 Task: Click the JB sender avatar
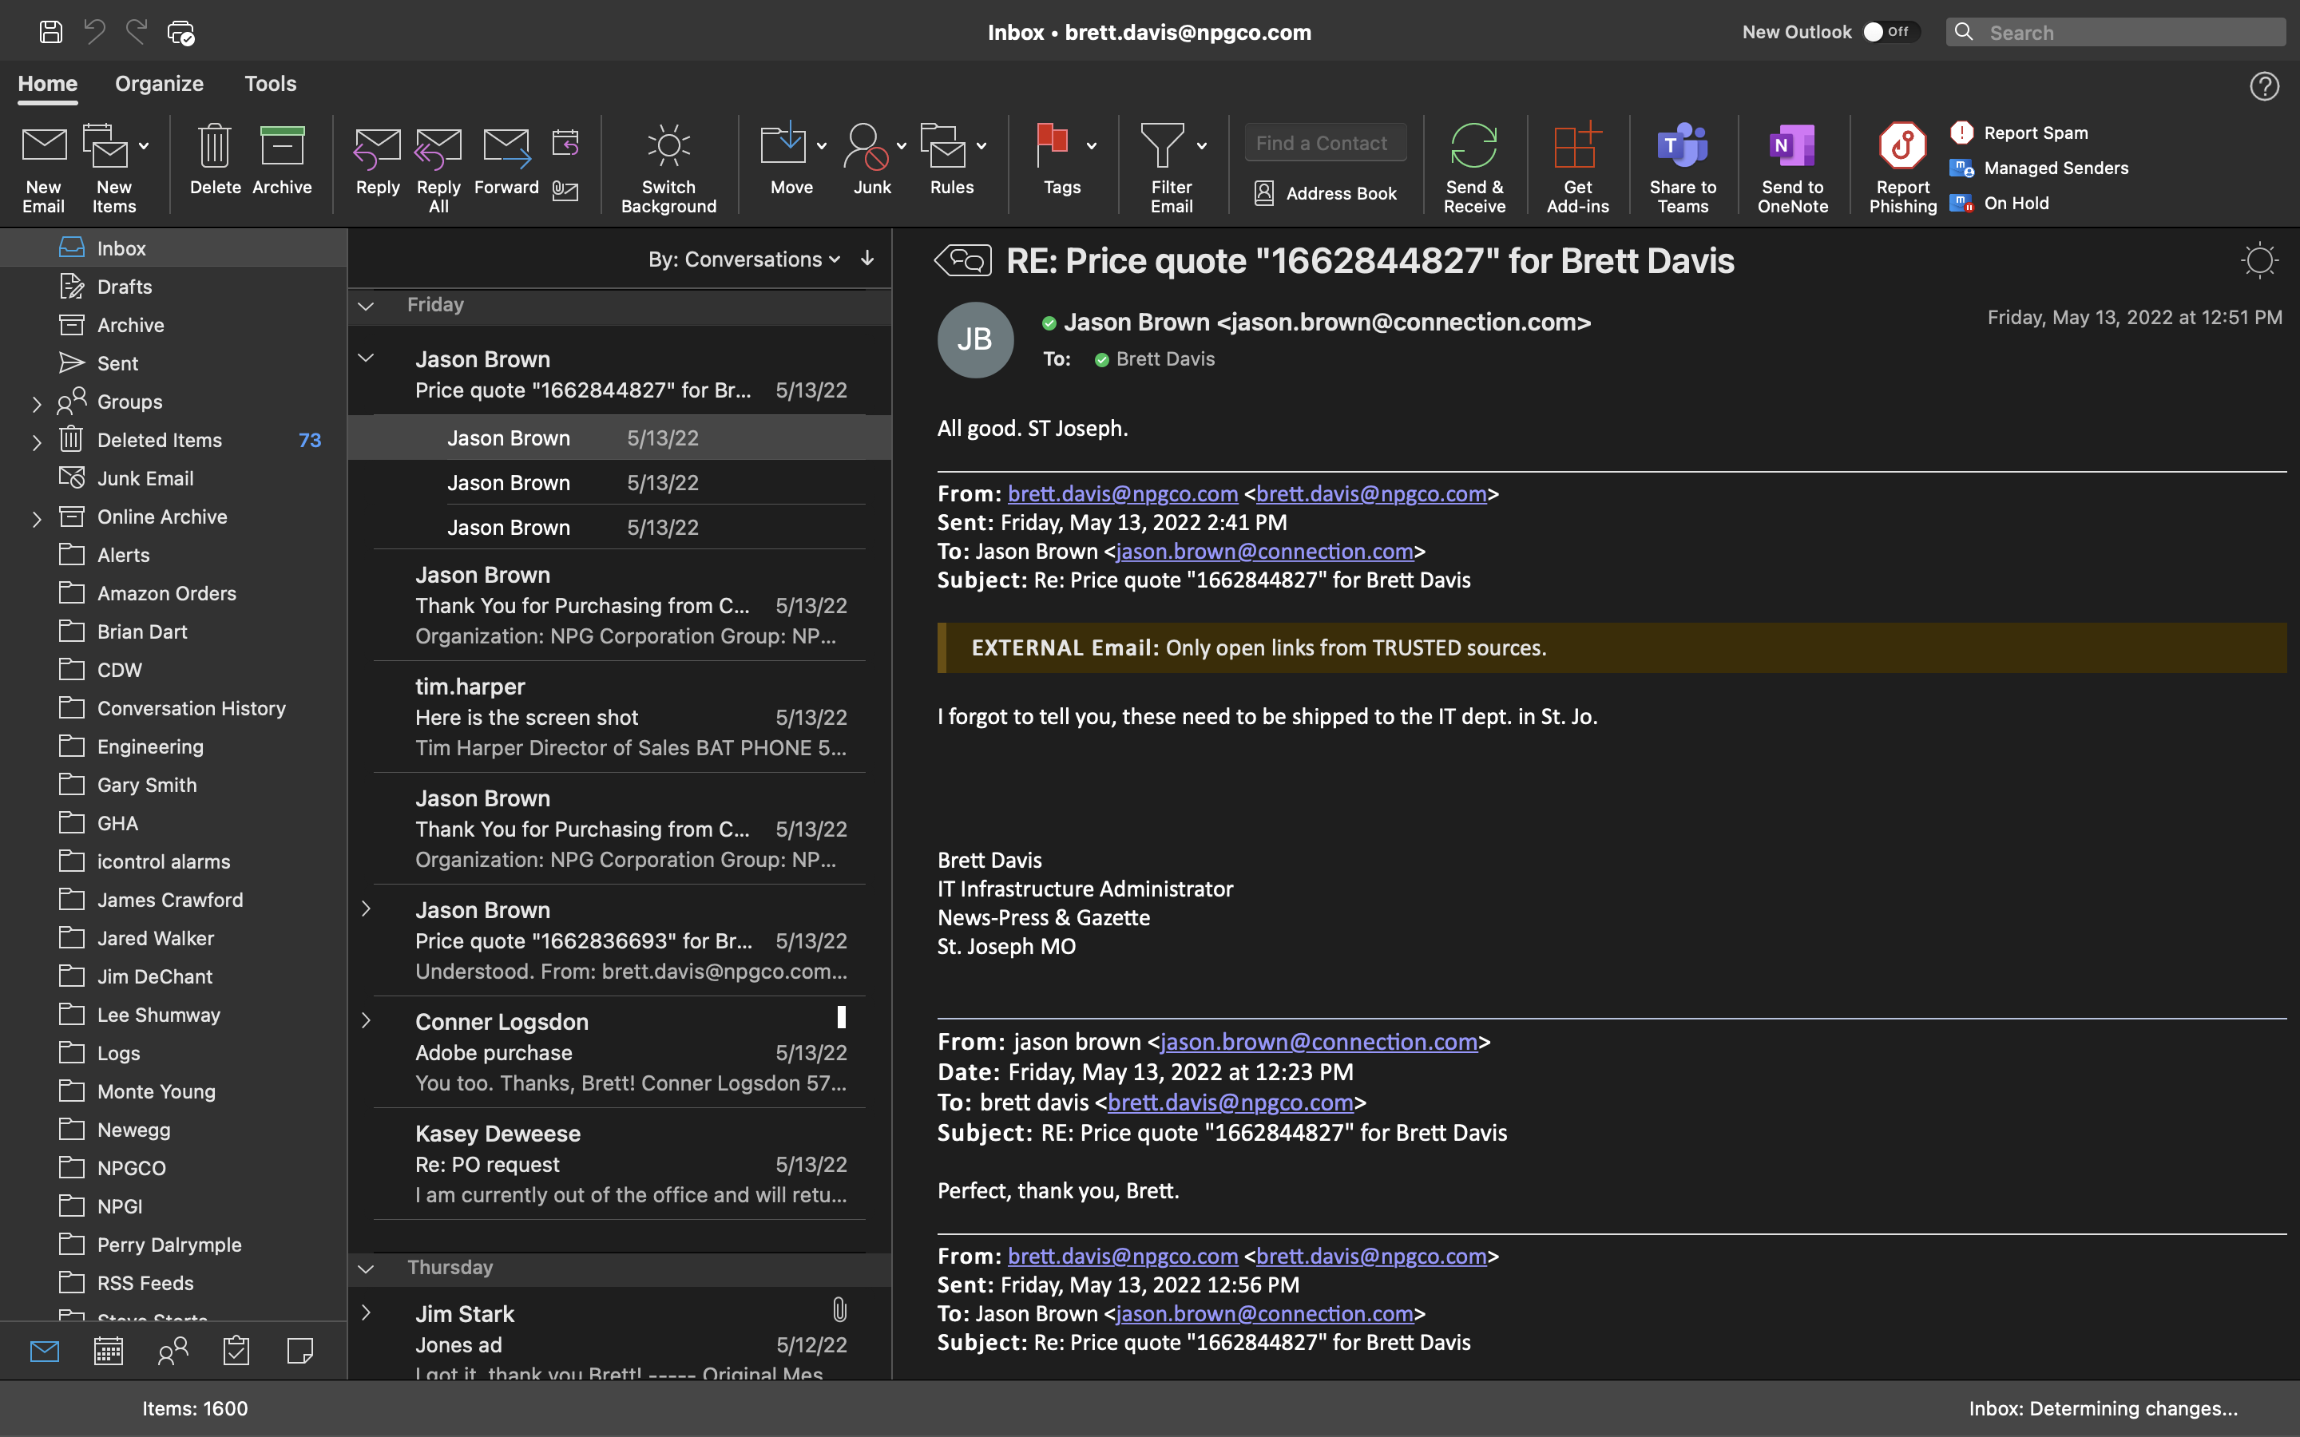click(x=975, y=339)
